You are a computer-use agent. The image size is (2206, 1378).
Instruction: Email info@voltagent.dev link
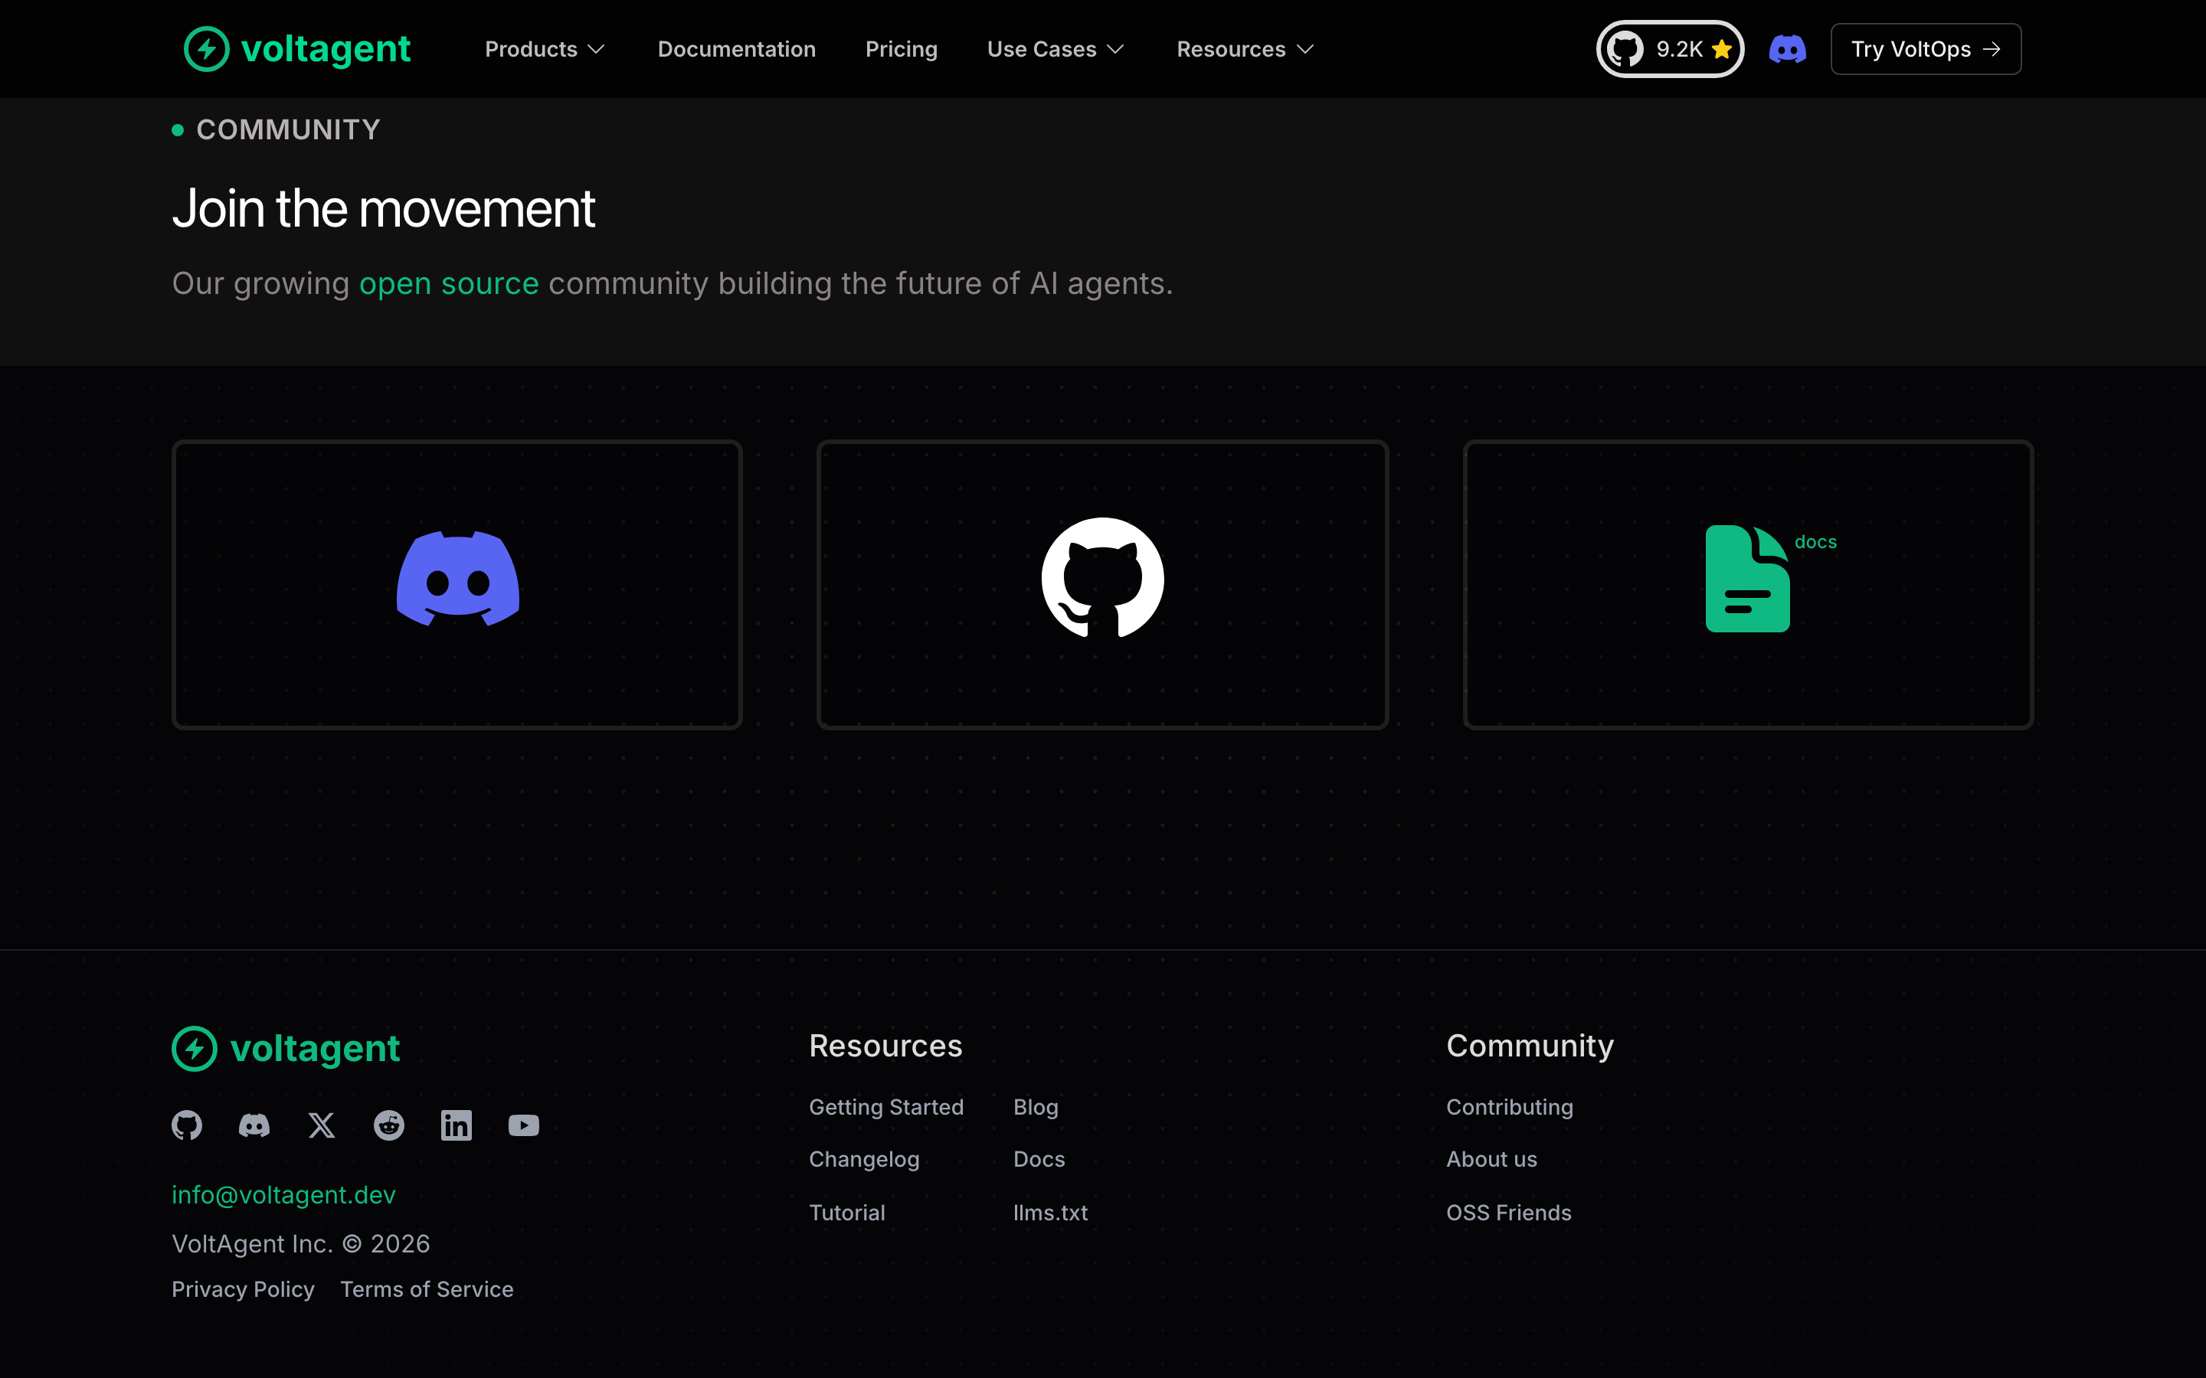coord(283,1195)
